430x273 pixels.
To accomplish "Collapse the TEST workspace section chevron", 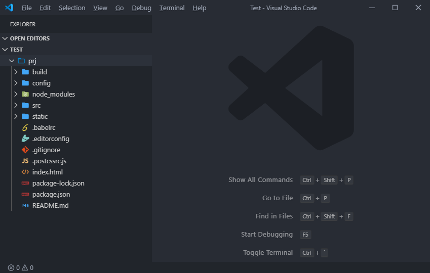I will click(5, 50).
